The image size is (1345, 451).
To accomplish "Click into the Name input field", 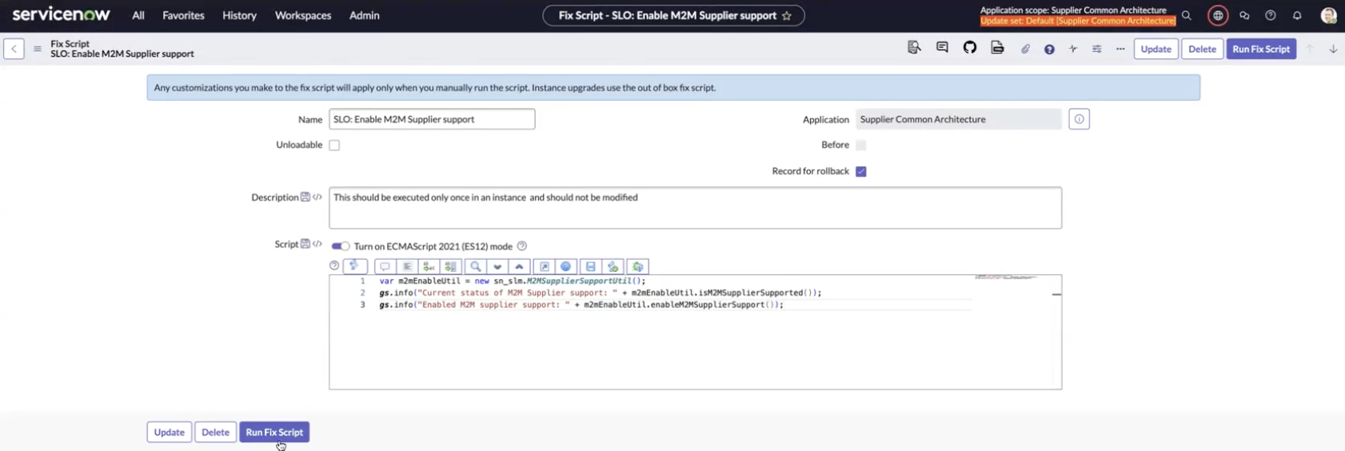I will click(432, 119).
